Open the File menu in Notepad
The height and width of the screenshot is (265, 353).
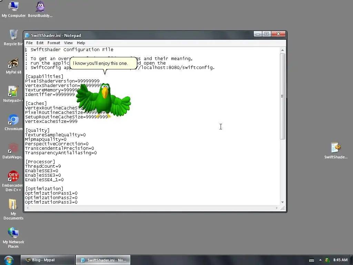29,43
